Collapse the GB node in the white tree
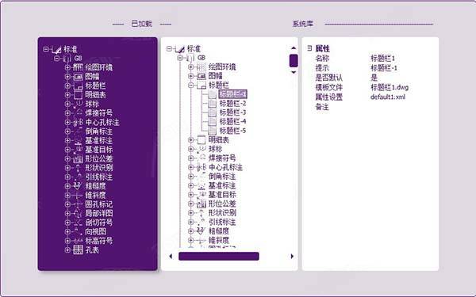The height and width of the screenshot is (297, 476). click(x=180, y=58)
